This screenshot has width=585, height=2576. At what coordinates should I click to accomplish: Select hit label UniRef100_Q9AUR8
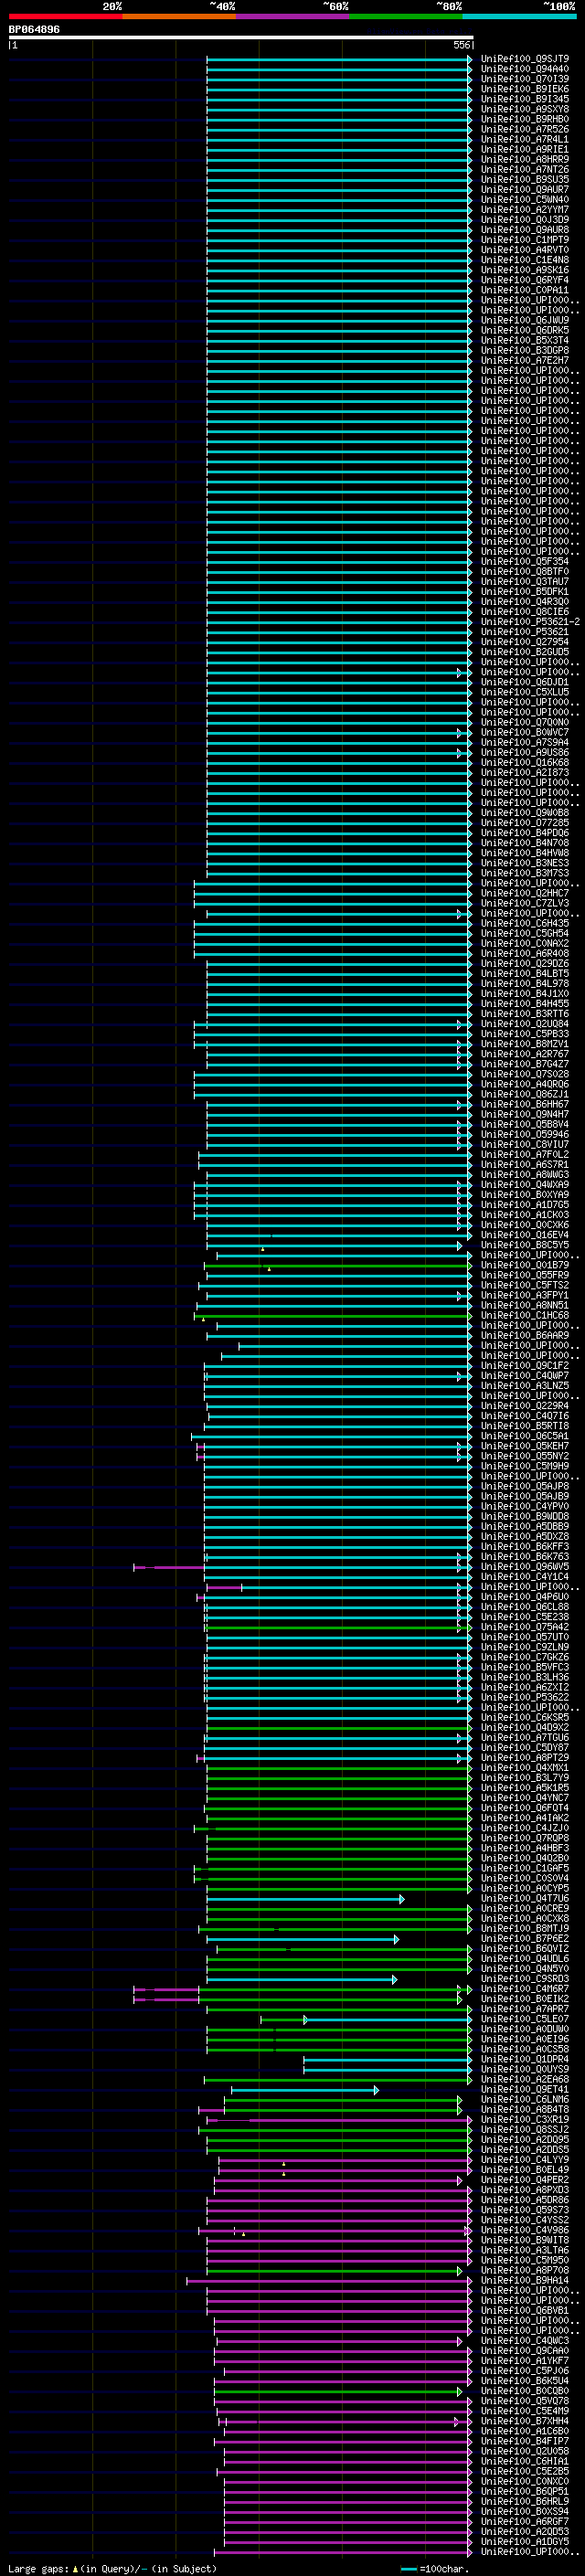(525, 230)
